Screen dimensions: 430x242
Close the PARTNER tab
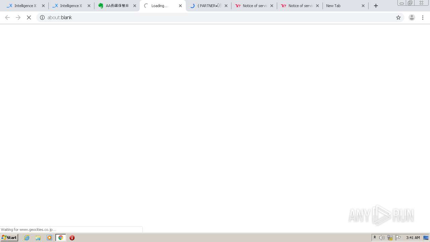pyautogui.click(x=226, y=6)
